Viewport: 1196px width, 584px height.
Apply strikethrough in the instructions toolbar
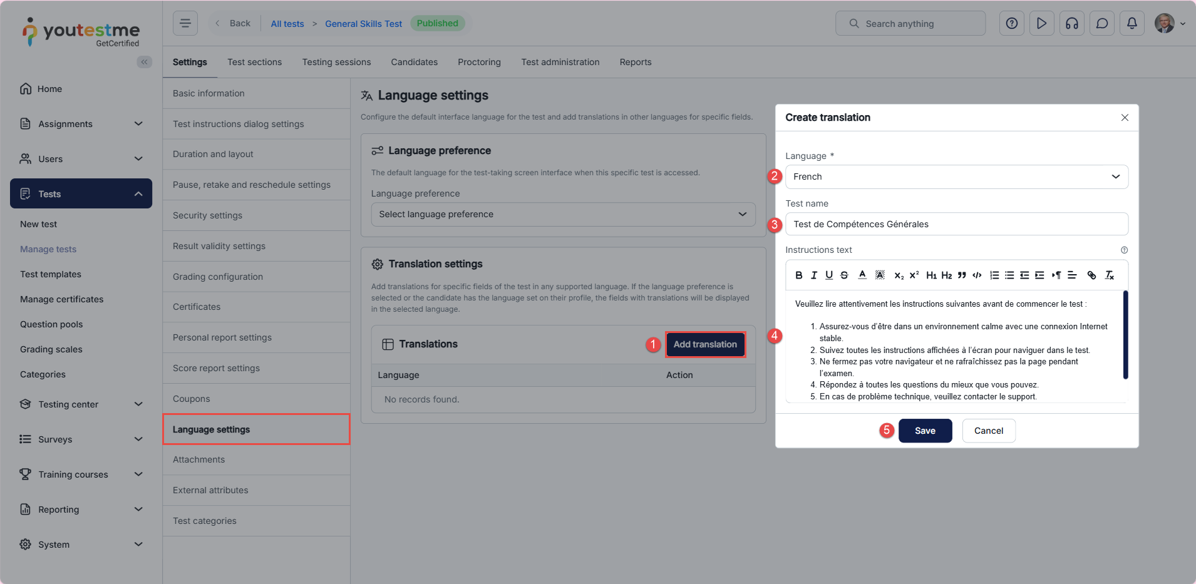click(844, 275)
